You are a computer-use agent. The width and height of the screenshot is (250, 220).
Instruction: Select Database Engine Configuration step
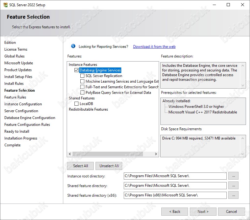click(x=30, y=118)
